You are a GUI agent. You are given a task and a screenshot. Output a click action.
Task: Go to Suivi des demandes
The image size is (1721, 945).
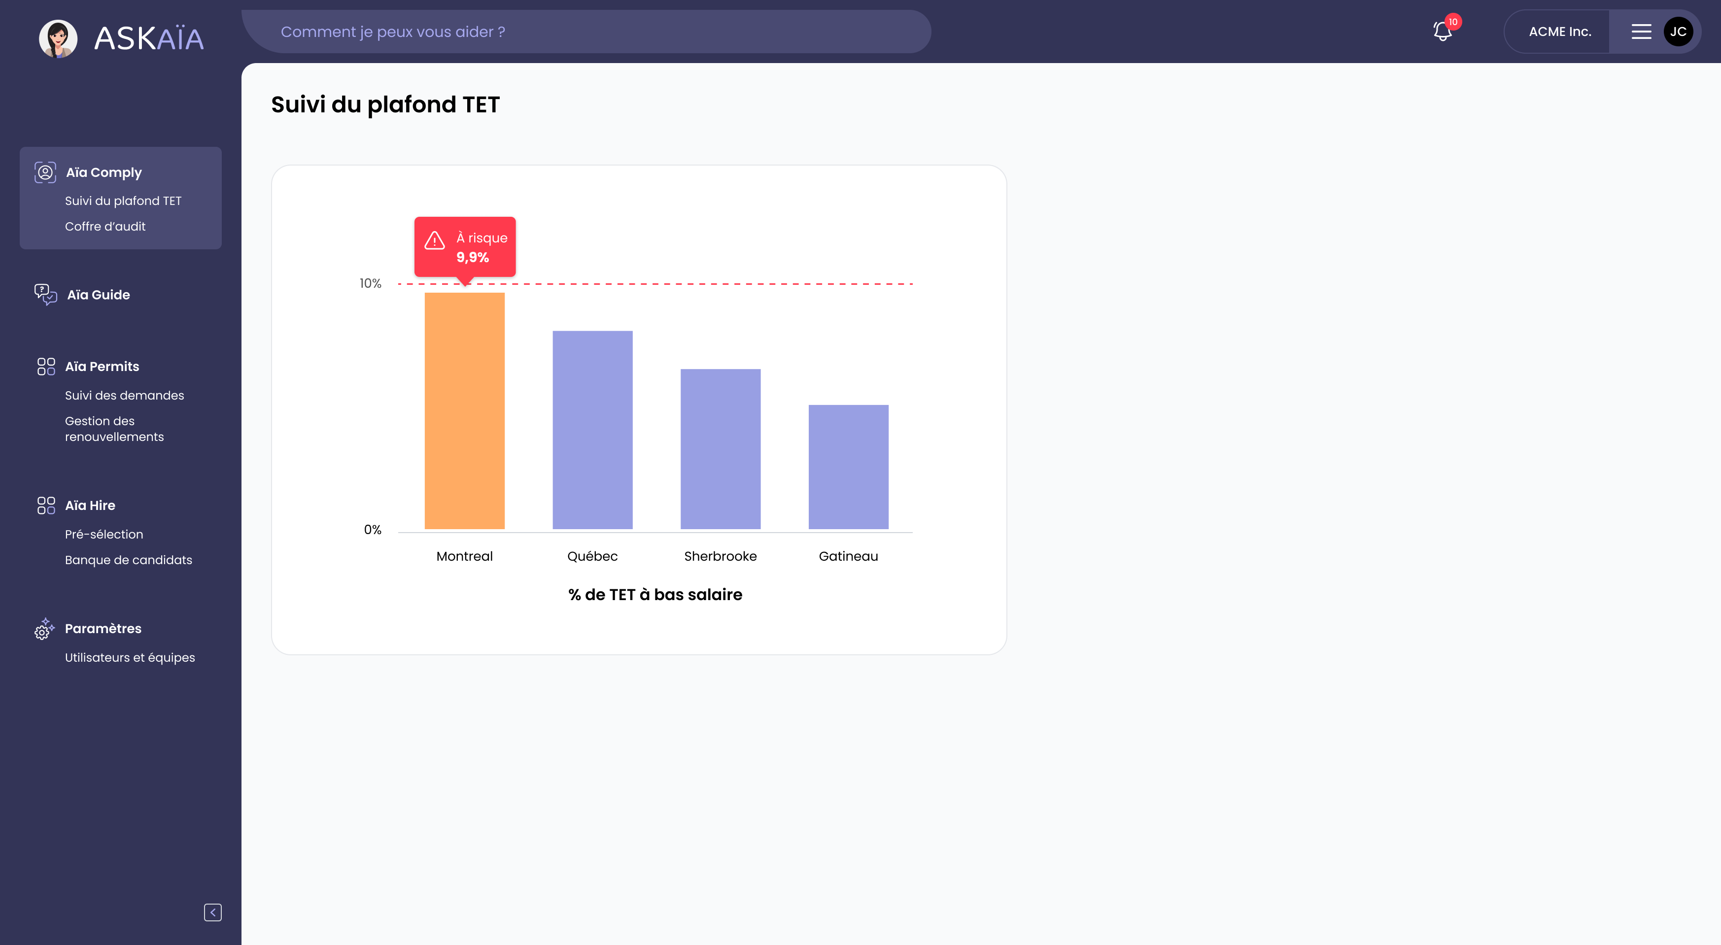(124, 395)
